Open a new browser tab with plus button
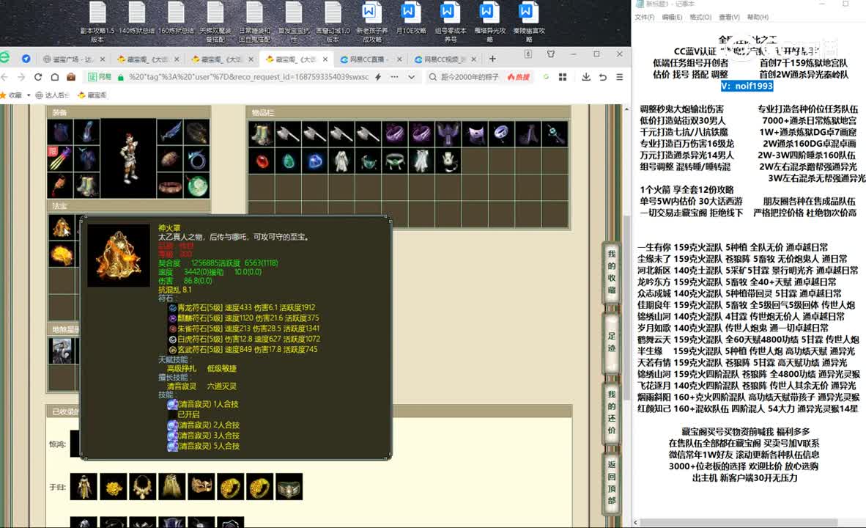The height and width of the screenshot is (528, 866). 492,59
